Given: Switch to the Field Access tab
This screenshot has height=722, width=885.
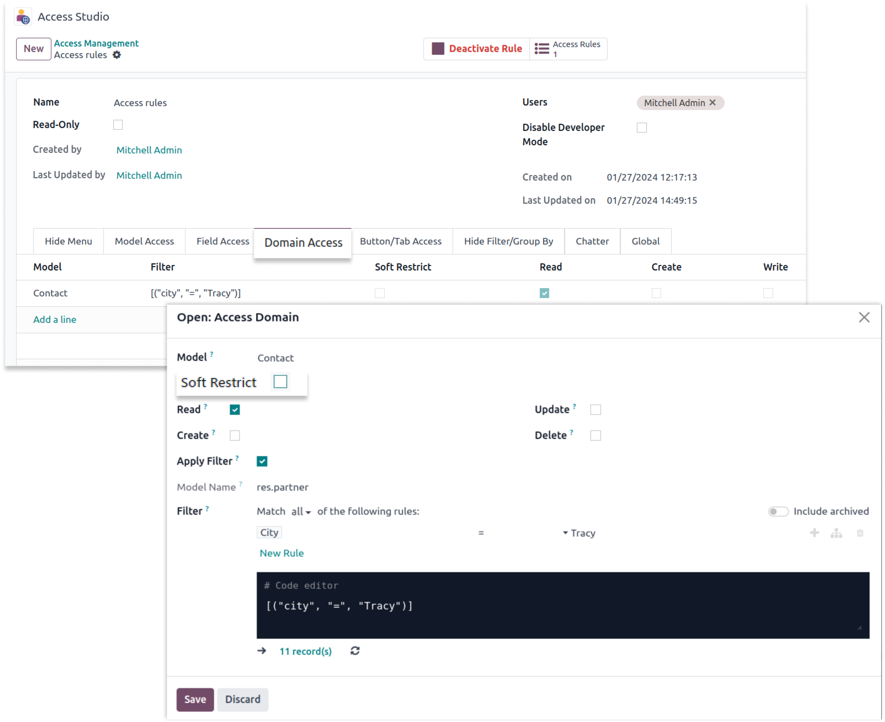Looking at the screenshot, I should [x=223, y=241].
